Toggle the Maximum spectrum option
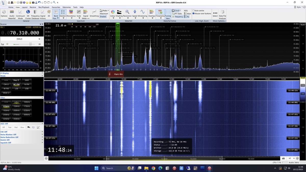 coord(104,14)
